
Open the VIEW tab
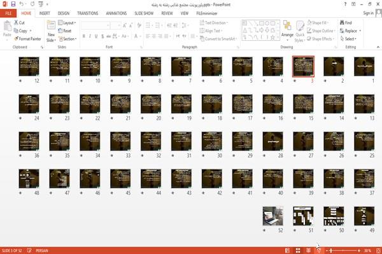(x=185, y=13)
